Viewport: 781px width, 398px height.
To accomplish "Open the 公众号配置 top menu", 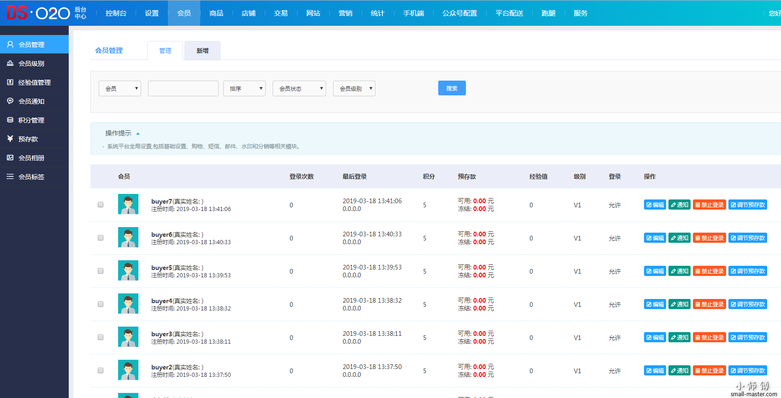I will (460, 13).
